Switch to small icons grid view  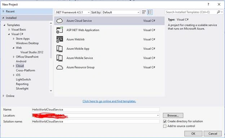click(144, 12)
